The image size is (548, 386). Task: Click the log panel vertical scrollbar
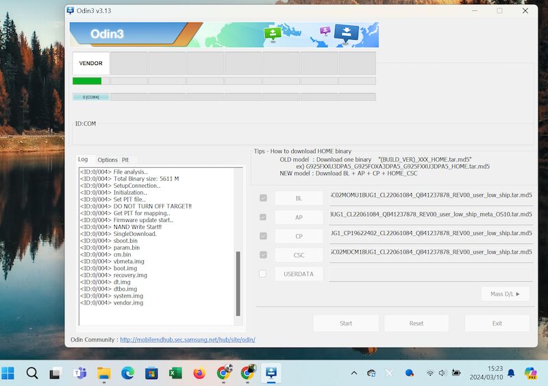pyautogui.click(x=238, y=281)
